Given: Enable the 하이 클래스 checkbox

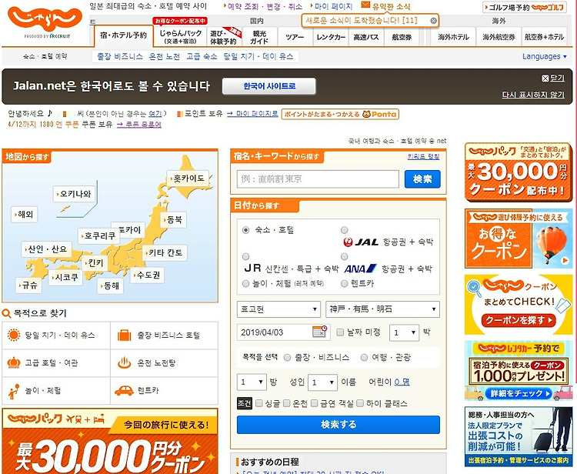Looking at the screenshot, I should point(360,403).
